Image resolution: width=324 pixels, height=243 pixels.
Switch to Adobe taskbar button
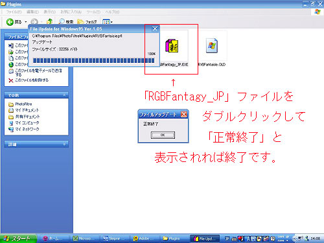tap(144, 238)
